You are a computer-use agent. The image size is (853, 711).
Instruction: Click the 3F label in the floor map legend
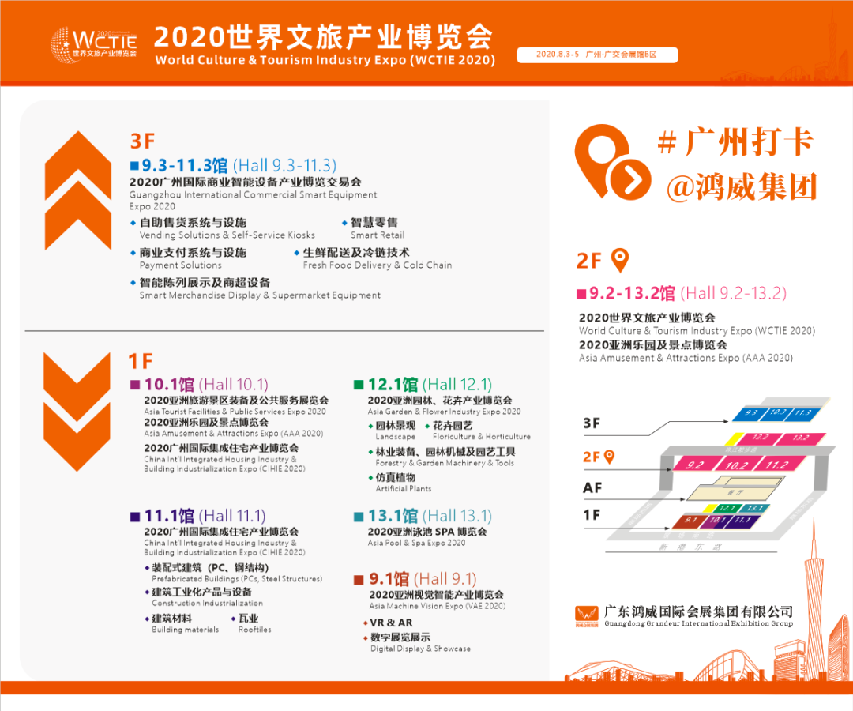pos(592,423)
